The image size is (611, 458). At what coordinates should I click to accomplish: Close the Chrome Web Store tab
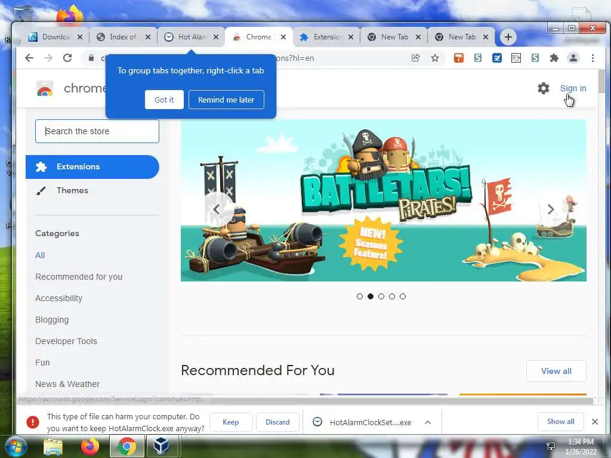click(x=283, y=37)
